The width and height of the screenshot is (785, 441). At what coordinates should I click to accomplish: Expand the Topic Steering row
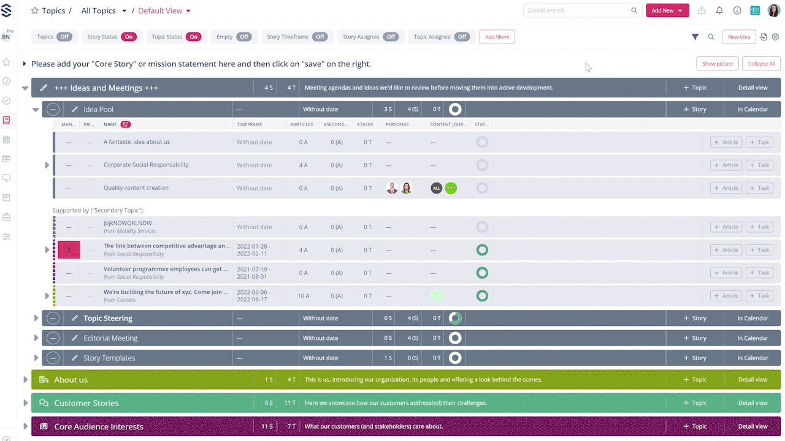pyautogui.click(x=36, y=318)
